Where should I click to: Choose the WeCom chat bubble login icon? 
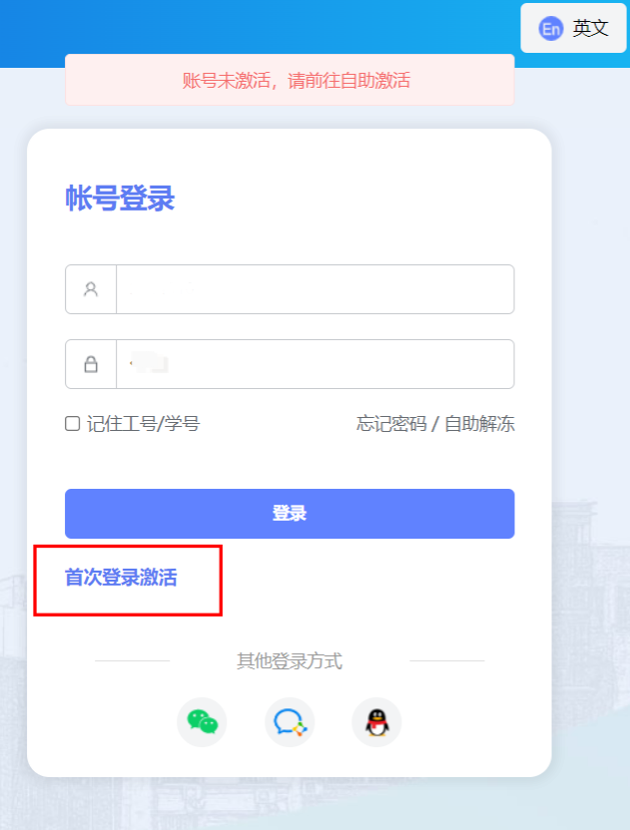290,722
